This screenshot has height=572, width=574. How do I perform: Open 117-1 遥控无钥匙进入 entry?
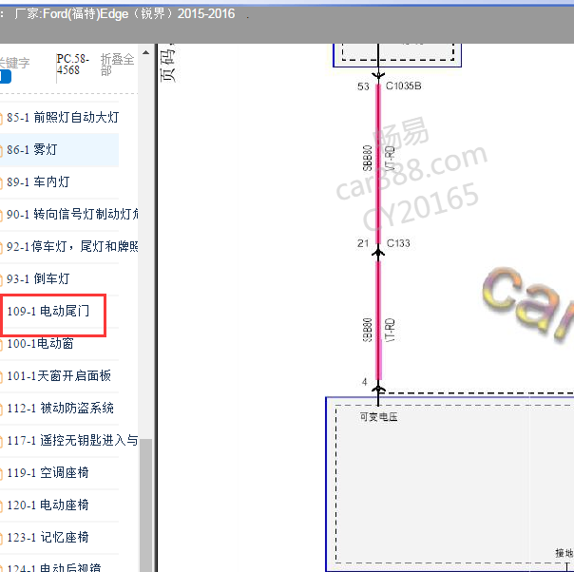coord(72,440)
